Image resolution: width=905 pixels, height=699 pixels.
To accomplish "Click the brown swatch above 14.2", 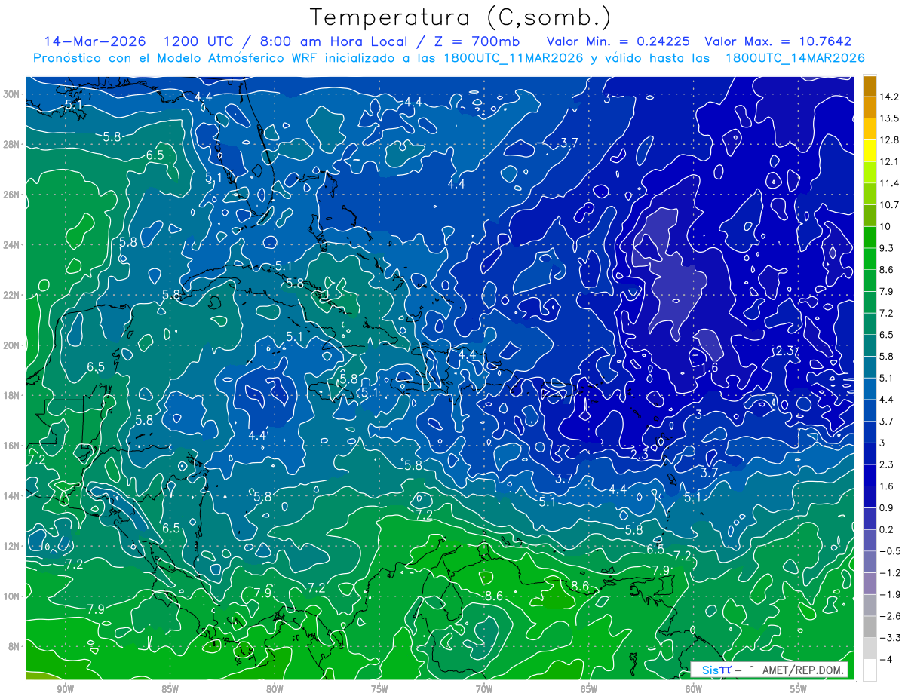I will (x=870, y=86).
